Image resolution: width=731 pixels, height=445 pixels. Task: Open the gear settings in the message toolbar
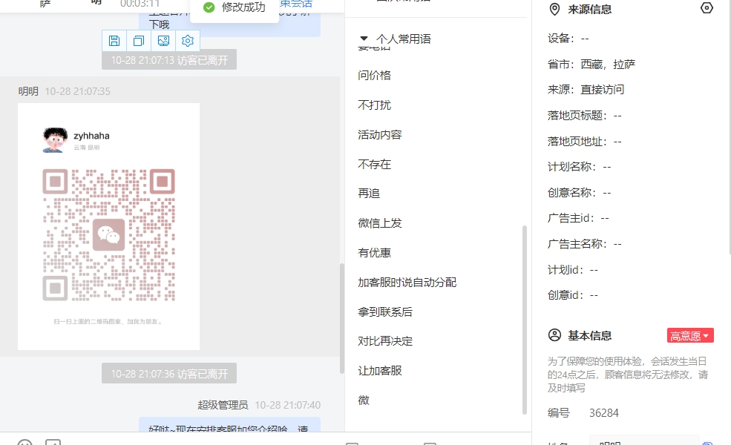(x=188, y=41)
